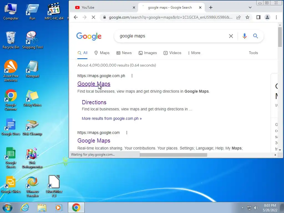Viewport: 284px width, 213px height.
Task: Start voice search microphone icon
Action: click(245, 36)
